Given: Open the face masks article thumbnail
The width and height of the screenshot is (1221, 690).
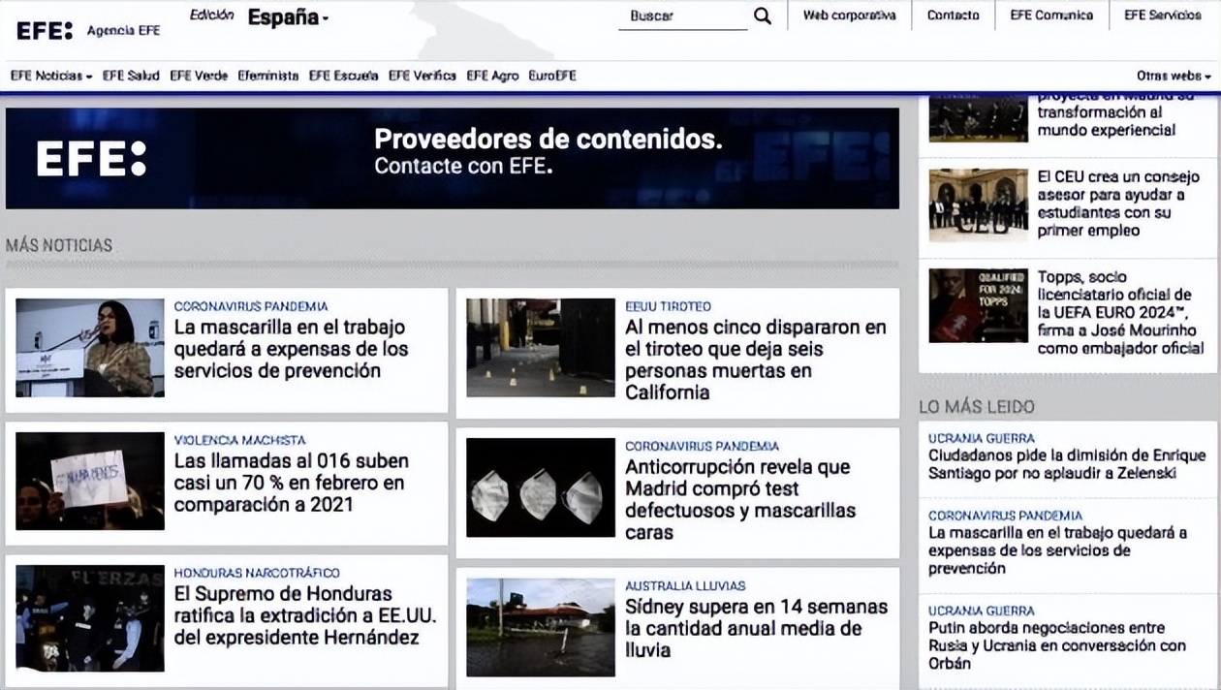Looking at the screenshot, I should tap(541, 487).
